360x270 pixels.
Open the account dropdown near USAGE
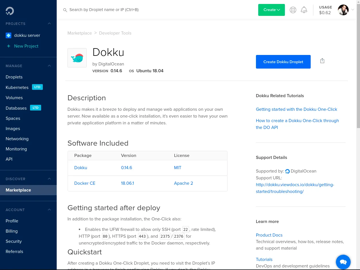[353, 10]
